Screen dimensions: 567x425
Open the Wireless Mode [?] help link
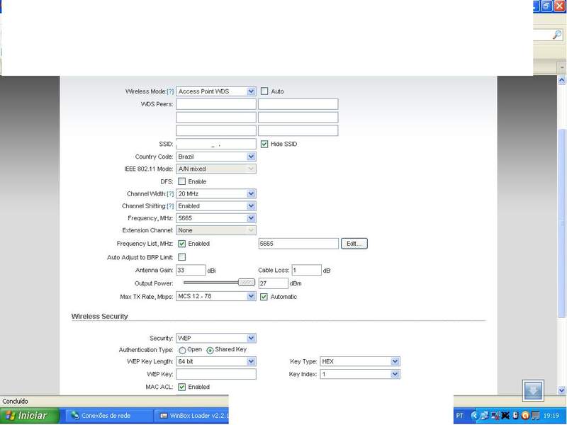click(x=170, y=91)
